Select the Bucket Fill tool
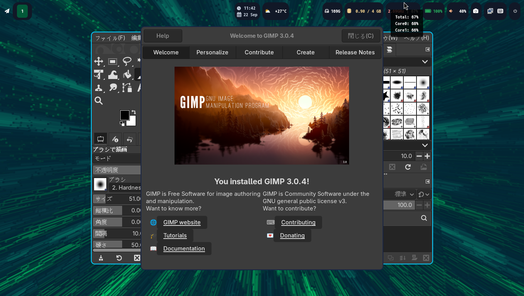Viewport: 524px width, 296px height. tap(127, 74)
